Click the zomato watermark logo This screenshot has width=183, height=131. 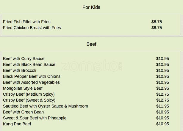point(91,67)
